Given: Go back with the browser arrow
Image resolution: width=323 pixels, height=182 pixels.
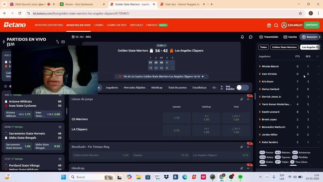Looking at the screenshot, I should click(x=5, y=13).
